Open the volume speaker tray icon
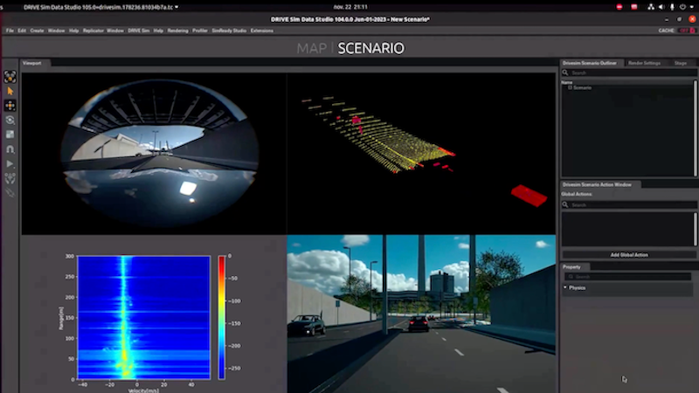The width and height of the screenshot is (699, 393). pyautogui.click(x=661, y=7)
